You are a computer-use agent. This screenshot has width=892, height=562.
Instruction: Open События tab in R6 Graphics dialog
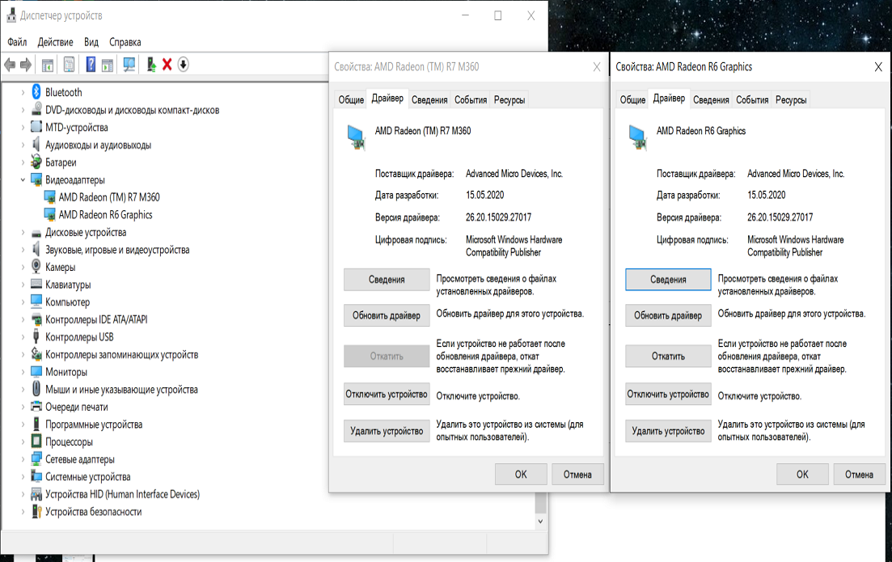pos(752,99)
